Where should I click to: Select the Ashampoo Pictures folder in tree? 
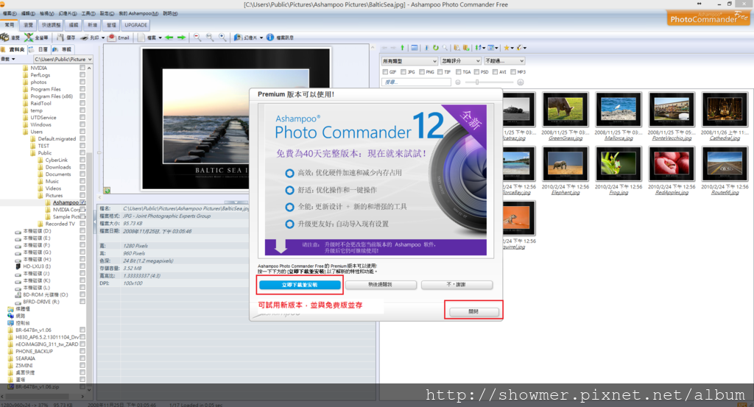pos(66,202)
